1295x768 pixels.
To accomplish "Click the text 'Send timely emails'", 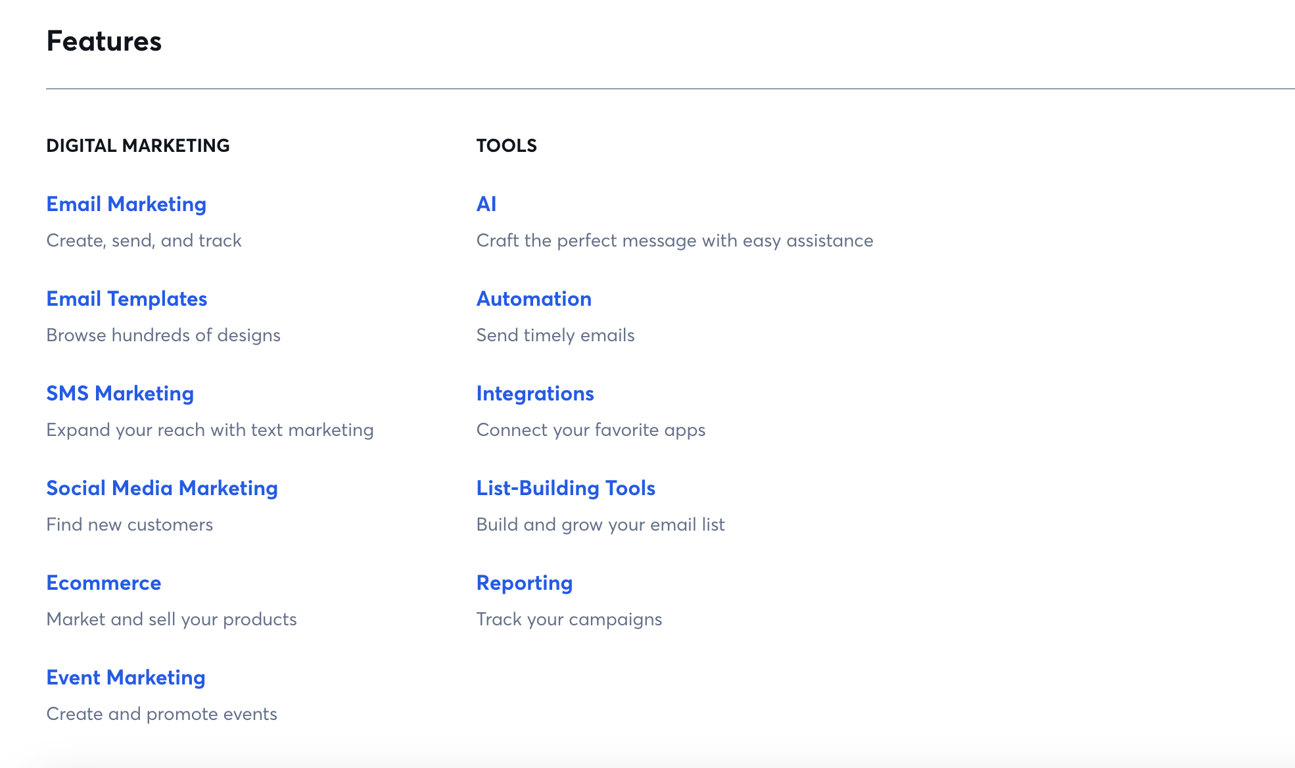I will tap(555, 335).
